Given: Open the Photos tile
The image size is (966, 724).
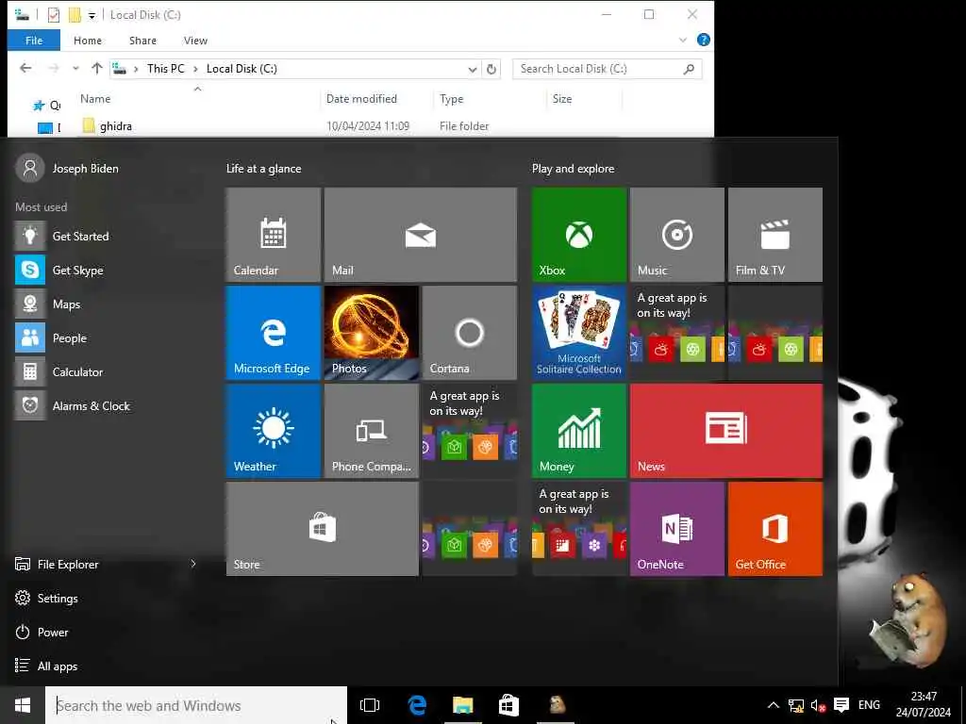Looking at the screenshot, I should pyautogui.click(x=372, y=333).
